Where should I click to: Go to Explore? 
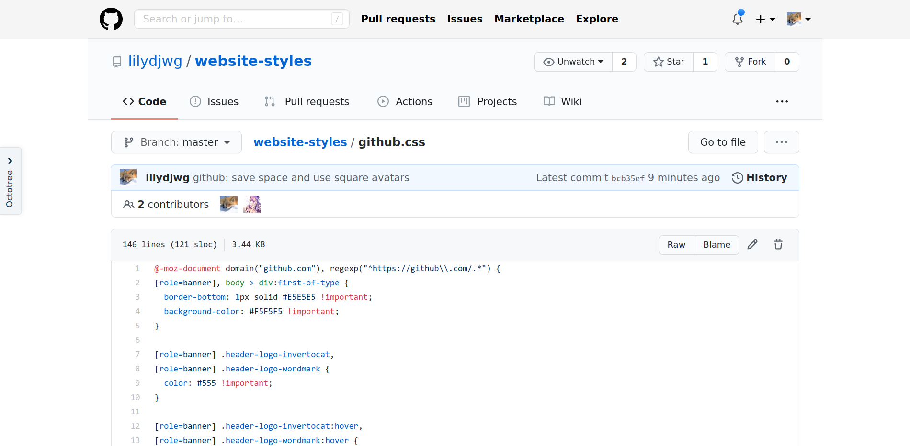[597, 19]
